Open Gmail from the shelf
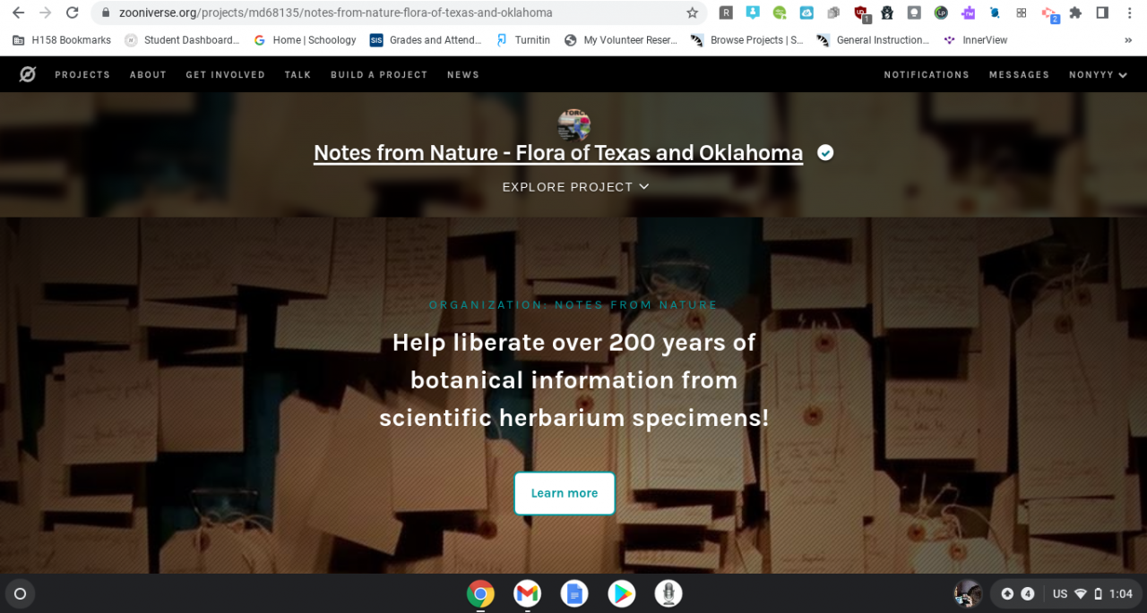 527,593
